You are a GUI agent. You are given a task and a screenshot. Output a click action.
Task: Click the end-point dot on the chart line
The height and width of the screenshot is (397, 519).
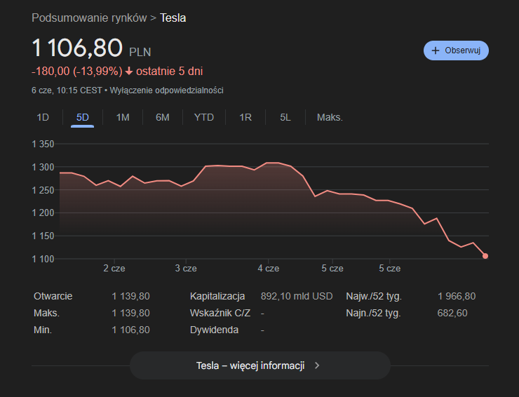485,256
